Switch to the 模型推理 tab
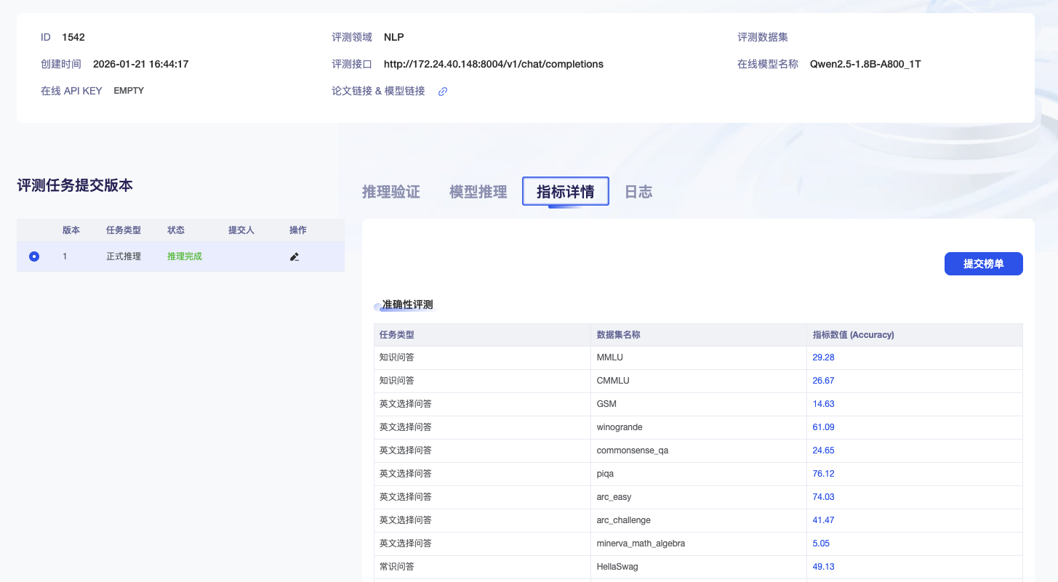Image resolution: width=1058 pixels, height=582 pixels. tap(477, 191)
